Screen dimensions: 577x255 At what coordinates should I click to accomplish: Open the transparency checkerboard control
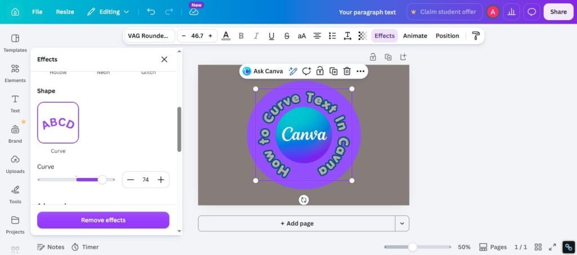[x=363, y=35]
